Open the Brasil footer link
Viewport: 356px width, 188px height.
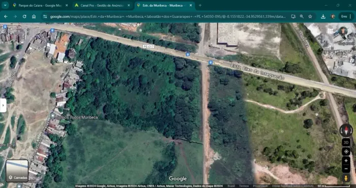coord(231,186)
